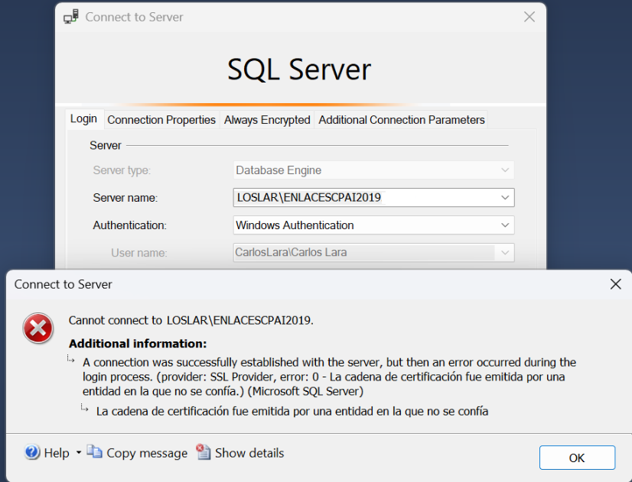Expand the User name dropdown arrow
The width and height of the screenshot is (632, 482).
(505, 253)
